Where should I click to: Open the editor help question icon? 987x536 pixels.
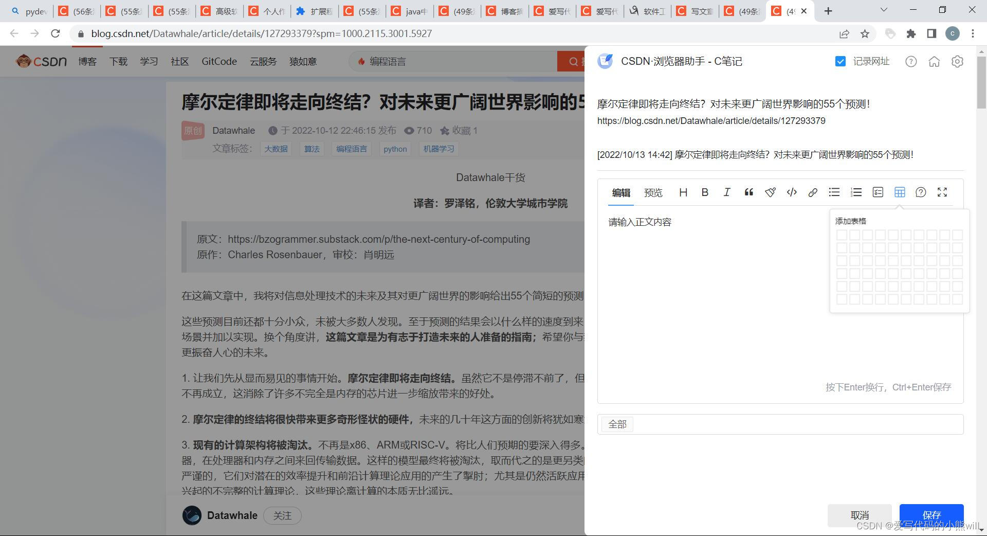921,192
